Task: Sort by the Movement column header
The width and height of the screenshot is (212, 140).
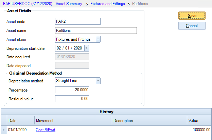Action: pos(73,120)
